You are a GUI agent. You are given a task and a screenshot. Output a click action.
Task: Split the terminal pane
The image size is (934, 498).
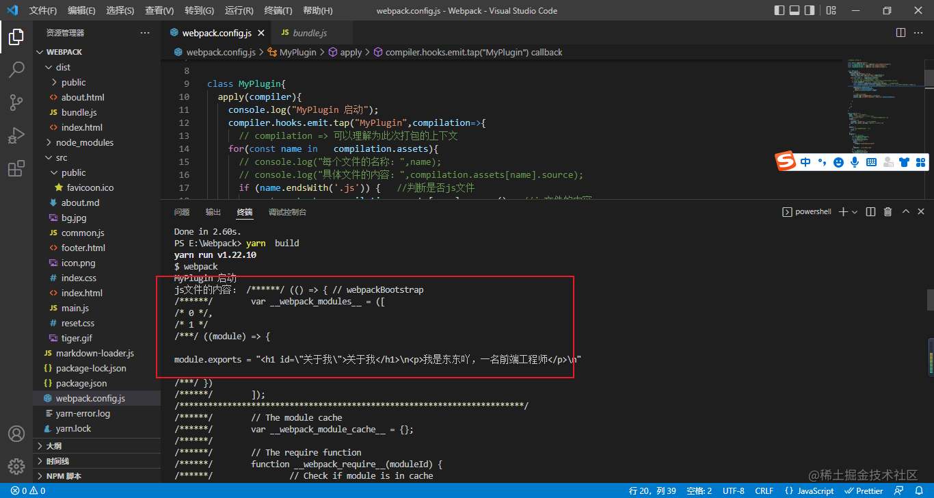pos(870,212)
